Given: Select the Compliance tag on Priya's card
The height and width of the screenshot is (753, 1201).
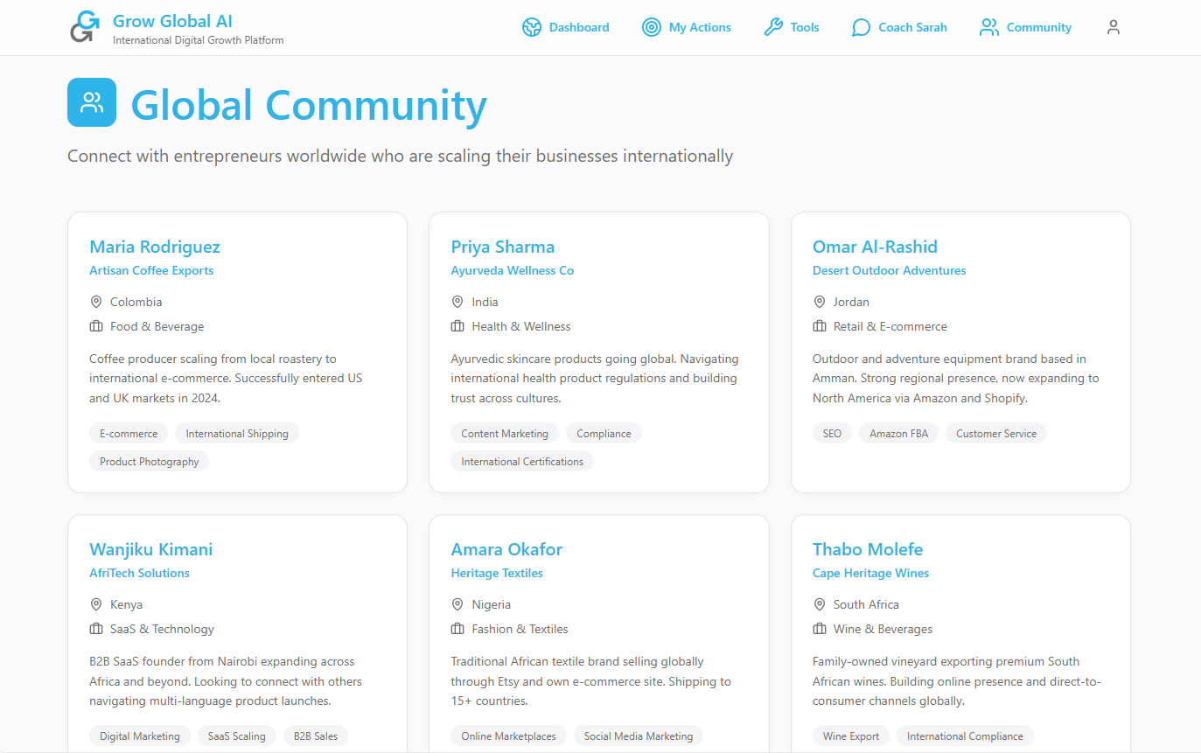Looking at the screenshot, I should tap(604, 433).
